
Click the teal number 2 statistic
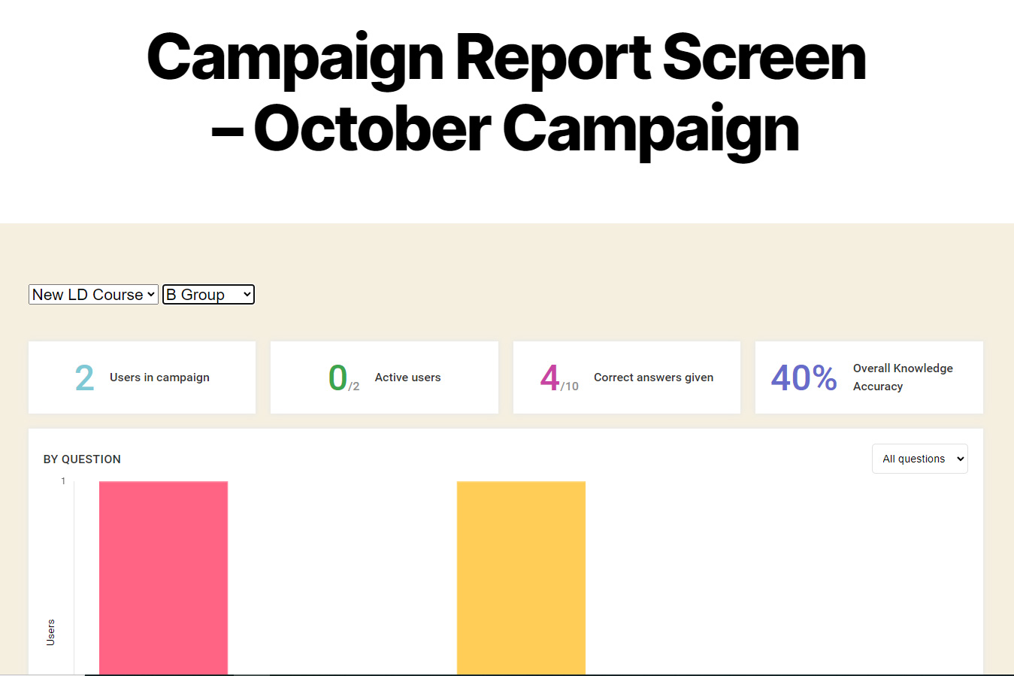click(84, 377)
